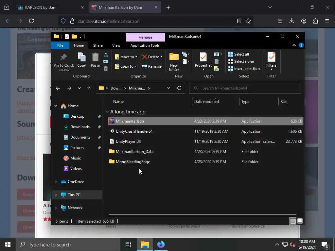The image size is (335, 251).
Task: Switch to large icons view in status bar
Action: point(300,221)
